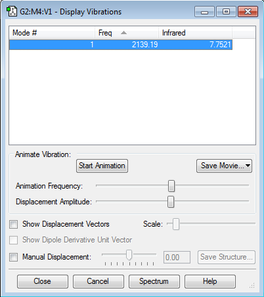264x297 pixels.
Task: Select vibration mode 1 row at 2139.19
Action: point(121,45)
